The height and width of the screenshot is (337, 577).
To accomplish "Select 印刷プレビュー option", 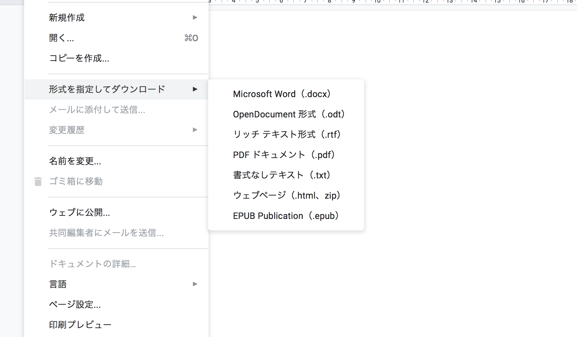I will [x=116, y=325].
